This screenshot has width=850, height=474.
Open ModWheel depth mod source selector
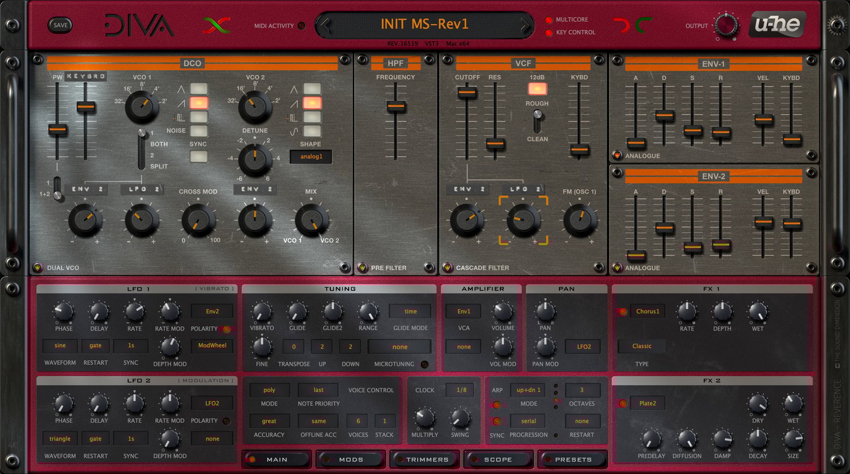(x=212, y=345)
